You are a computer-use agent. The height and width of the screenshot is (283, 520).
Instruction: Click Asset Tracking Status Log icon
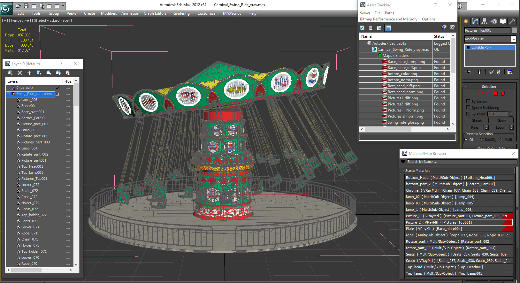coord(371,28)
